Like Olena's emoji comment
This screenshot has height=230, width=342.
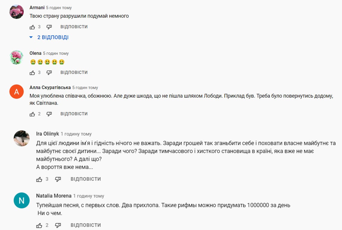(x=32, y=72)
